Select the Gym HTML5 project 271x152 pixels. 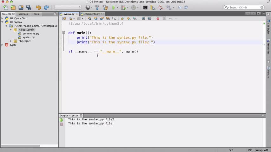(13, 45)
